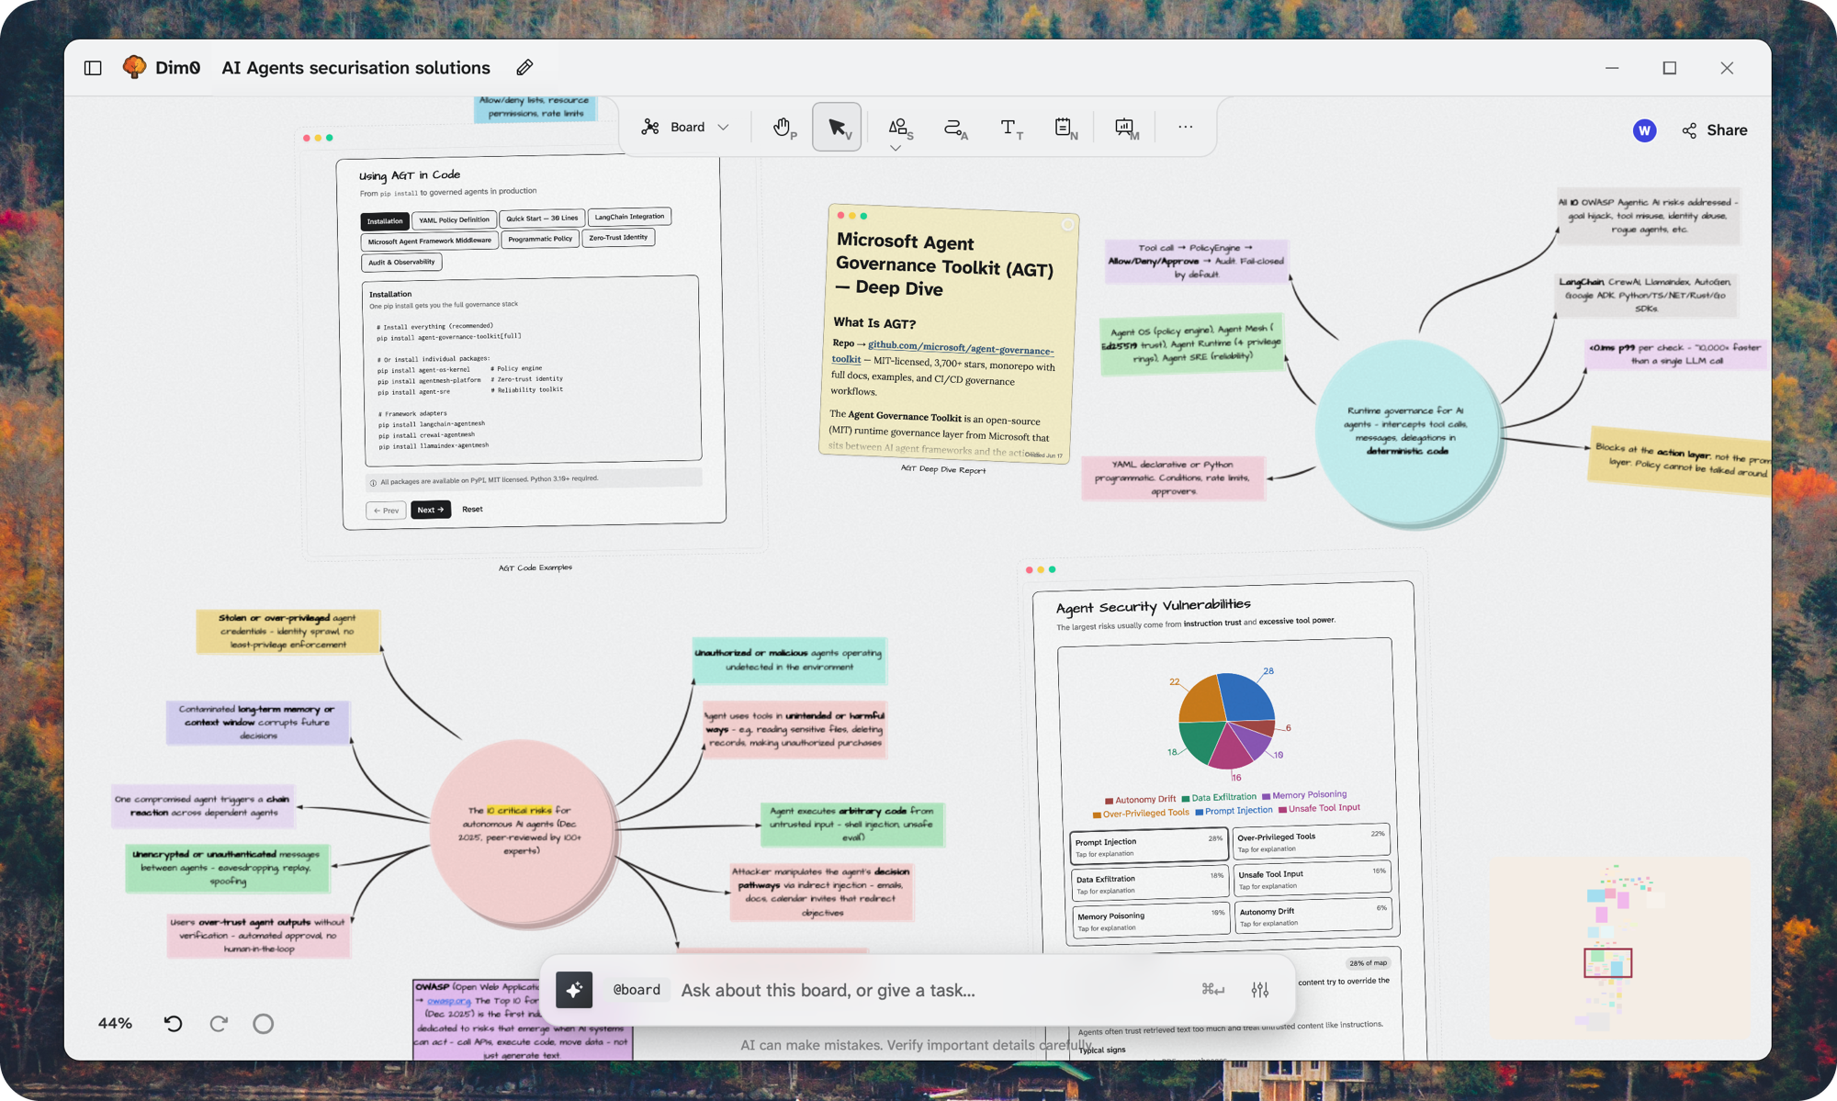Tap the Autonomy Drift card
1837x1101 pixels.
pos(1313,916)
